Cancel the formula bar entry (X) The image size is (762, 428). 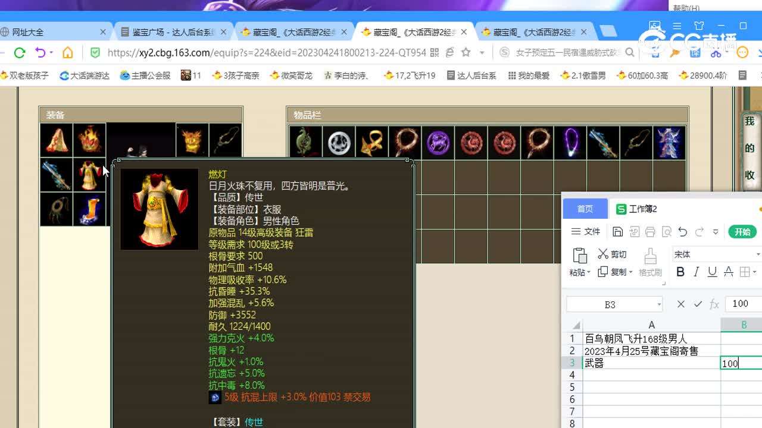click(x=681, y=304)
